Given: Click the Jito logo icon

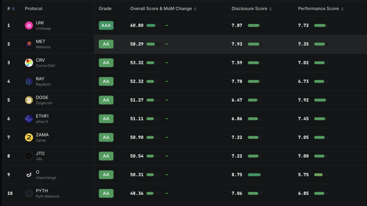Looking at the screenshot, I should coord(29,156).
